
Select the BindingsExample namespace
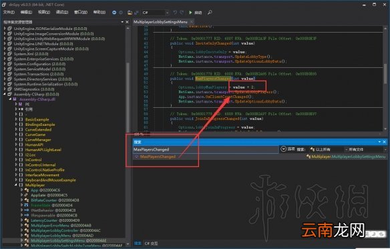coord(40,124)
